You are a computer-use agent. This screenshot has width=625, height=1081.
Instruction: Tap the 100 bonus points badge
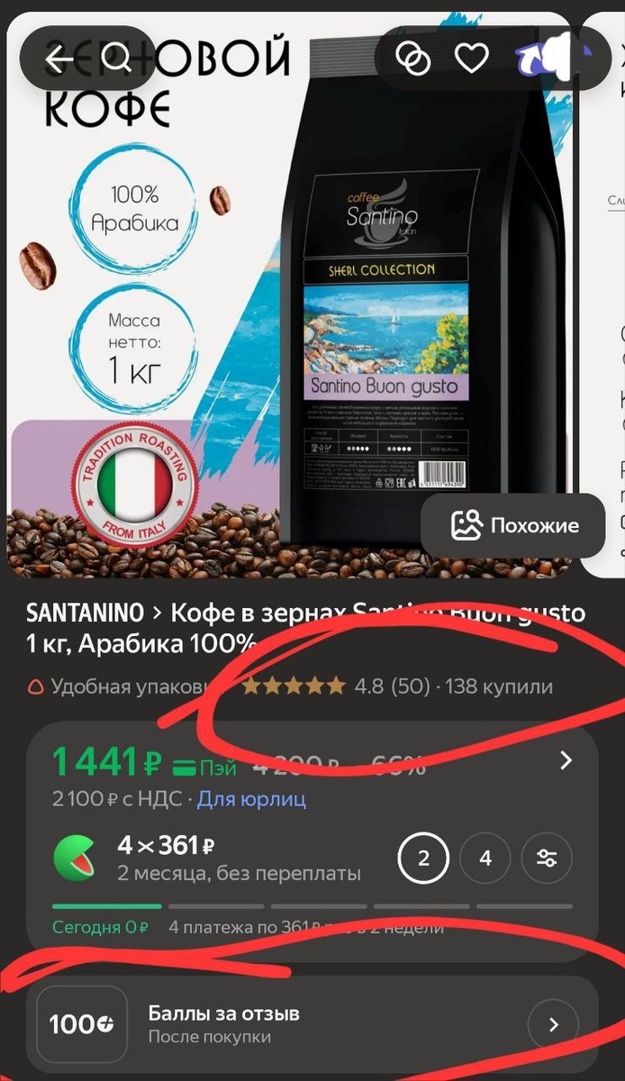(81, 1024)
